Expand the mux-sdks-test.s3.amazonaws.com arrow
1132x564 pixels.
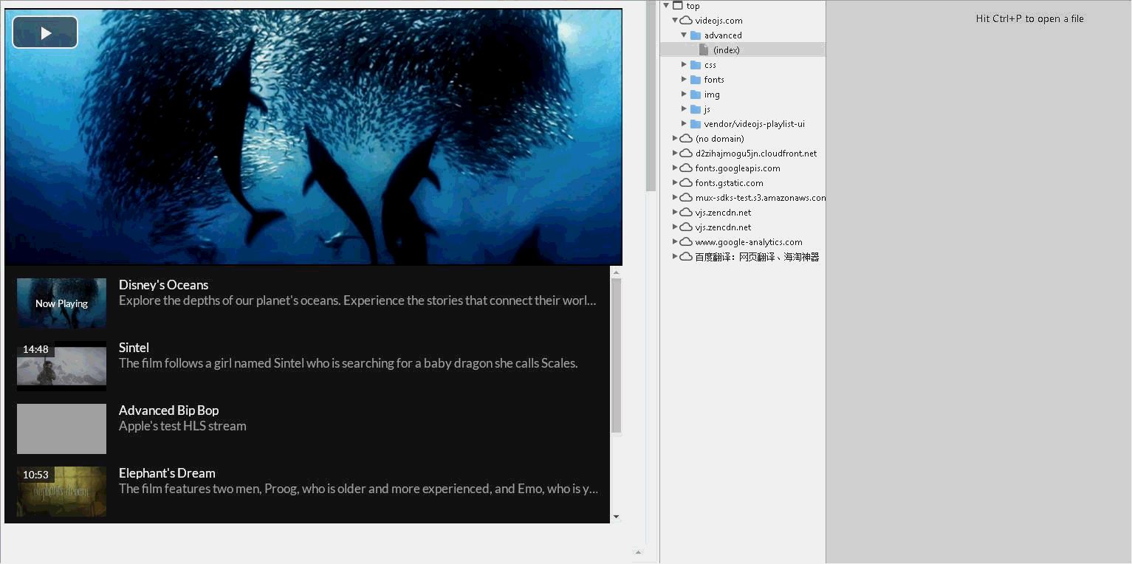click(675, 198)
